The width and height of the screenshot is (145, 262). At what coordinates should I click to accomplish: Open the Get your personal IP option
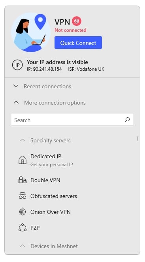point(52,165)
